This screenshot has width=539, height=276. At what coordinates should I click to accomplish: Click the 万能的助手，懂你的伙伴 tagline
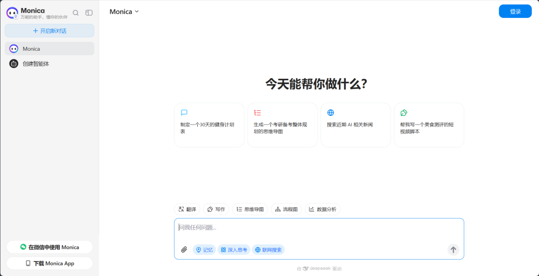[44, 17]
